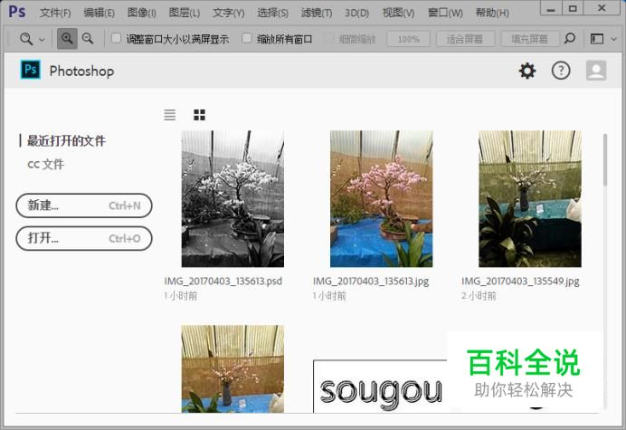Screen dimensions: 626x430
Task: Open the 滤镜(T) menu
Action: 317,13
